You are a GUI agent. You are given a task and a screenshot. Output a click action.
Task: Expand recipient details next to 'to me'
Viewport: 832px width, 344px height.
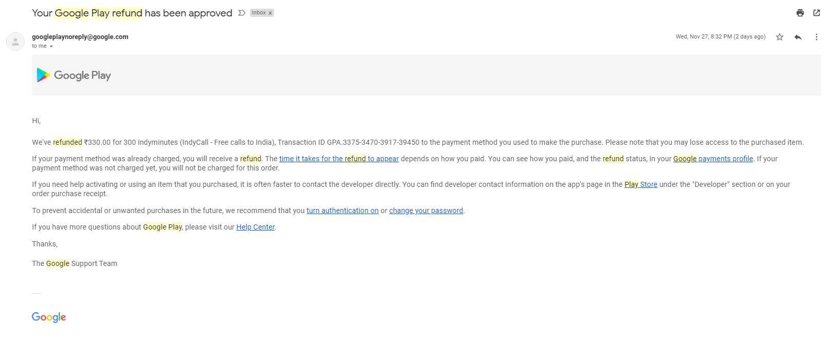51,46
